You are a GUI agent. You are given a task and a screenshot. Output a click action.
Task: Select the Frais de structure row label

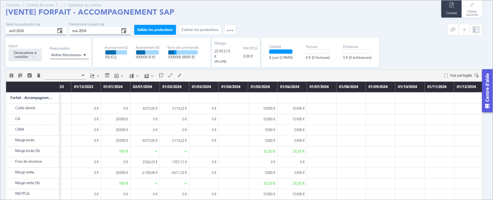point(28,162)
